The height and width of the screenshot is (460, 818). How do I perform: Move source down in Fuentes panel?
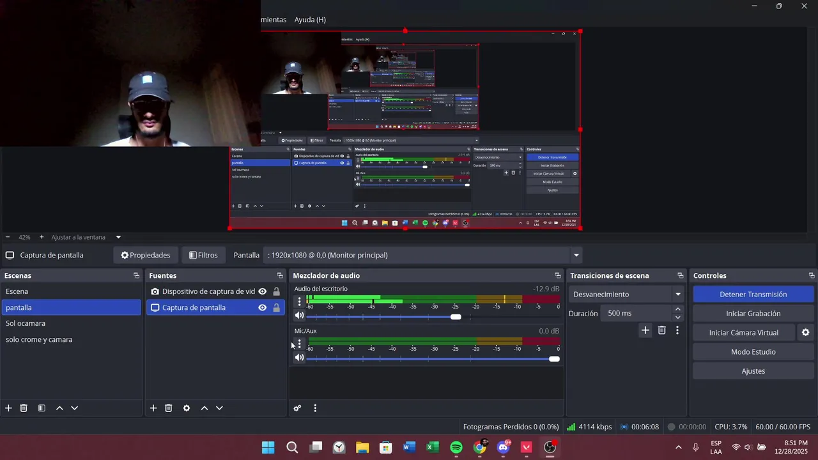219,408
